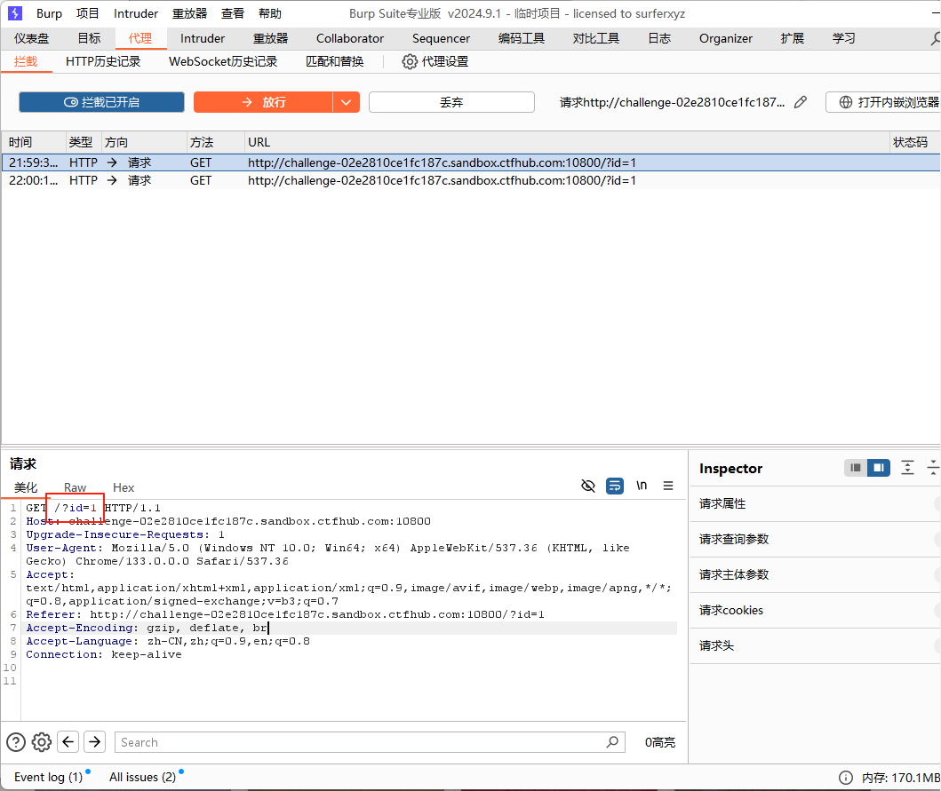Click pencil icon to edit intercepted request target
This screenshot has height=791, width=941.
800,103
